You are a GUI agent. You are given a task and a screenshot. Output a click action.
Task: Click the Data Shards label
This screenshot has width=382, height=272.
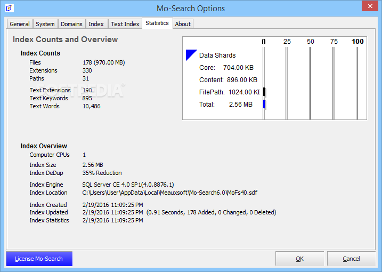[217, 55]
